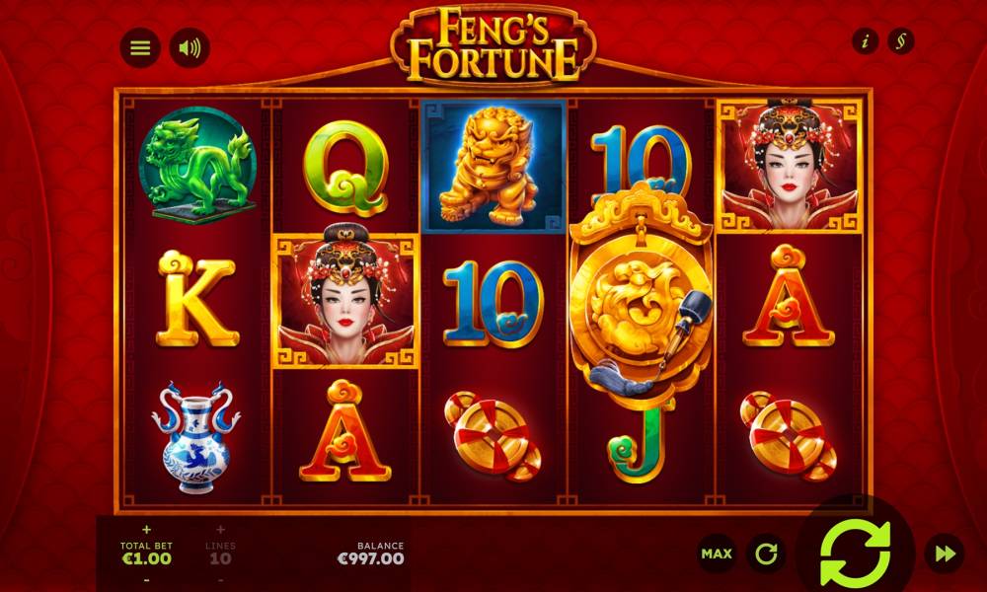Mute the game sound
The height and width of the screenshot is (592, 987).
190,47
